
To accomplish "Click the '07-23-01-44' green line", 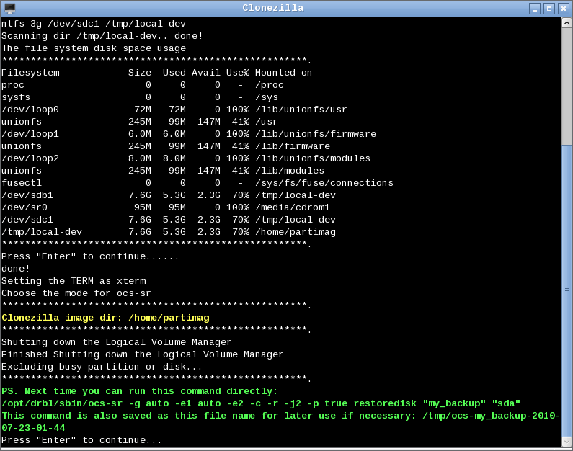I will point(33,428).
